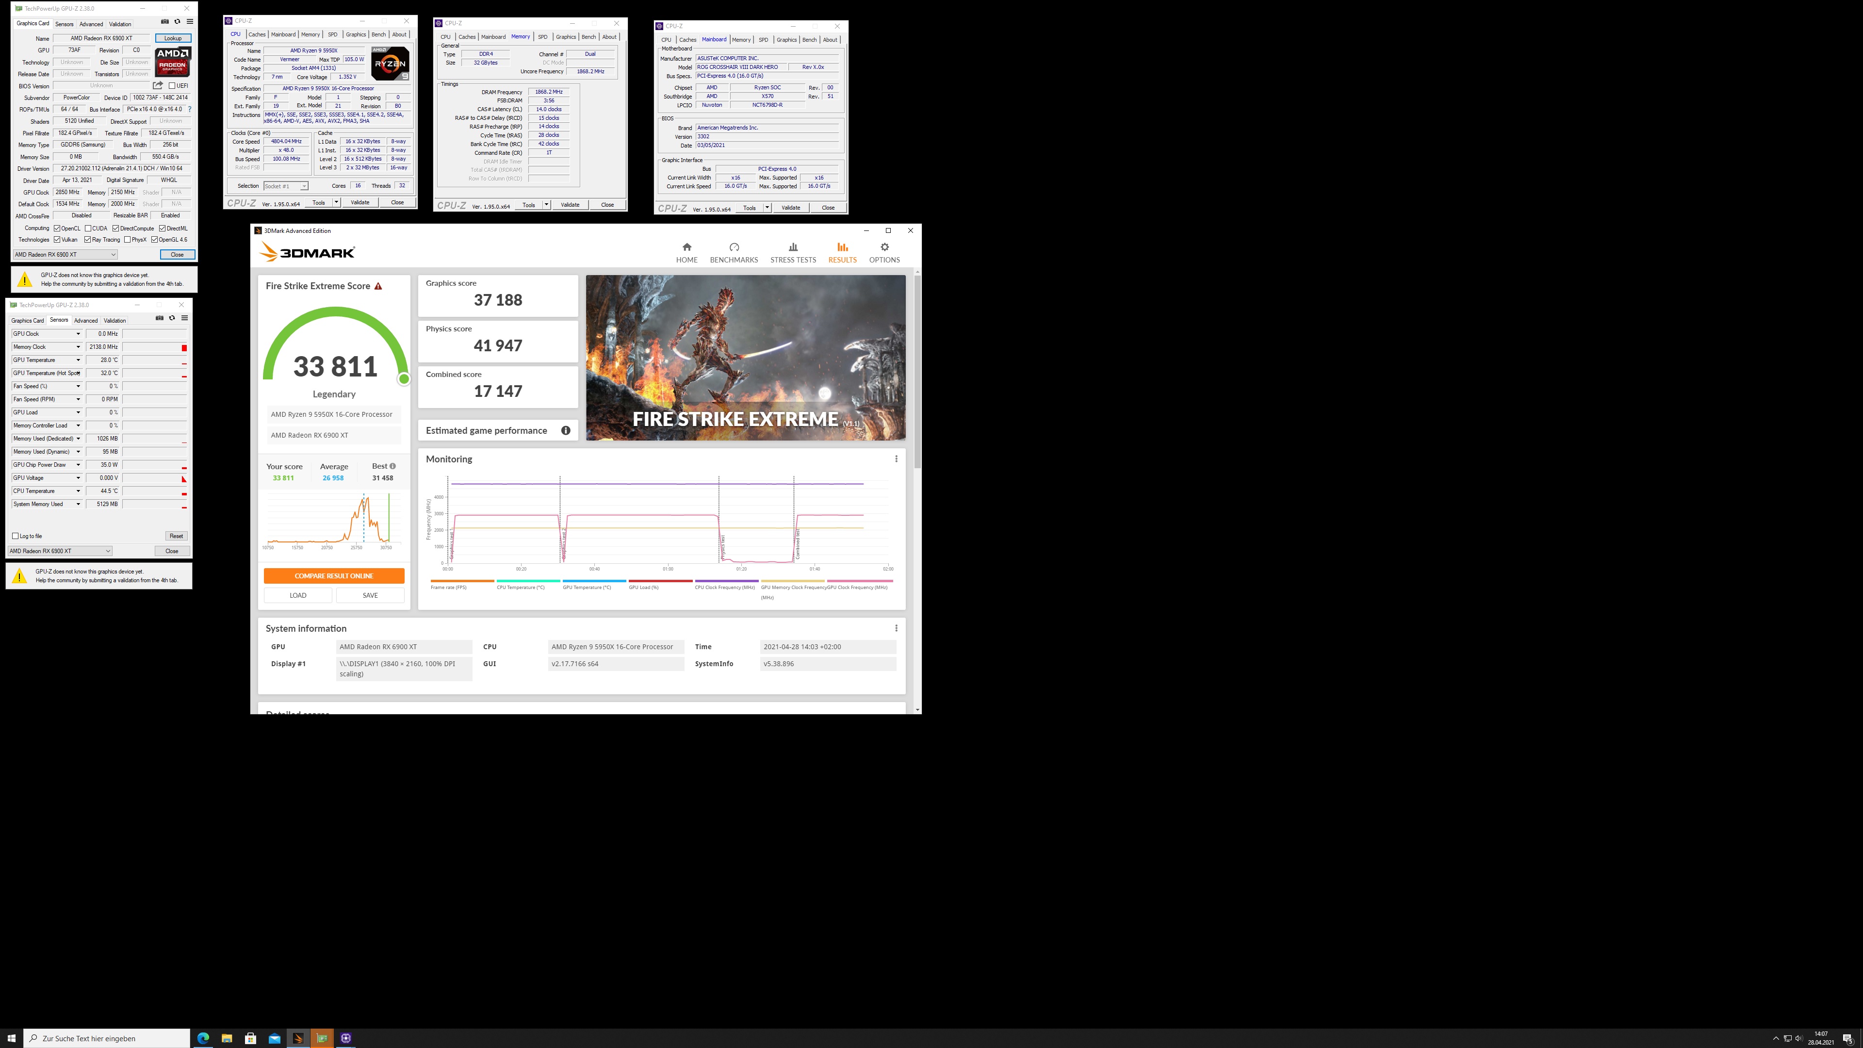
Task: Toggle the OpenCL checkbox
Action: (x=57, y=229)
